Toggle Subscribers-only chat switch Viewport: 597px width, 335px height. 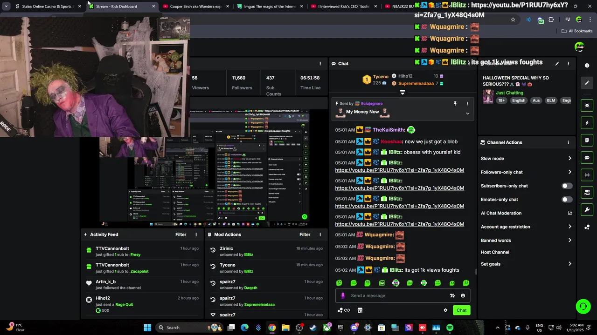point(567,186)
